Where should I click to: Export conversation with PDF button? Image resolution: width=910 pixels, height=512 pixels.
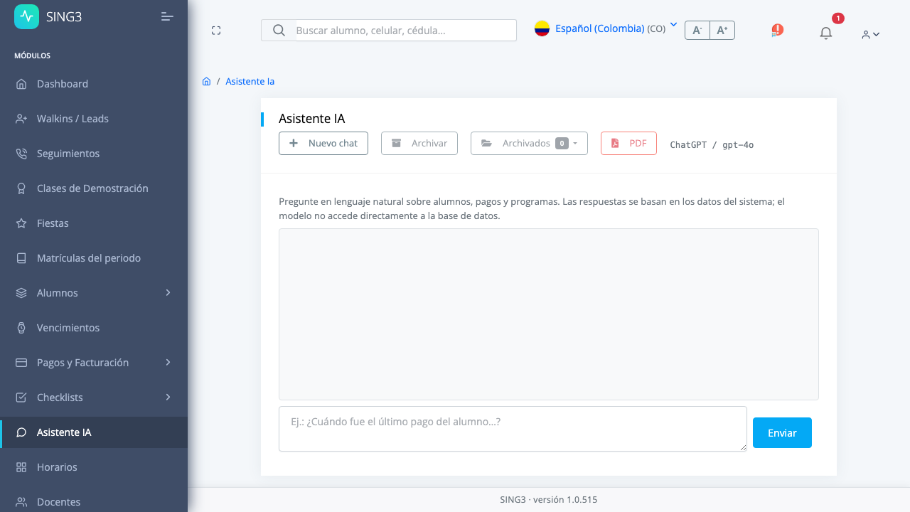(x=628, y=143)
